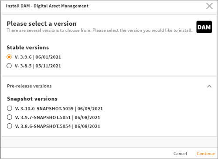Viewport: 218px width, 159px height.
Task: Choose the V. 3.8.5 radio button
Action: [x=9, y=66]
